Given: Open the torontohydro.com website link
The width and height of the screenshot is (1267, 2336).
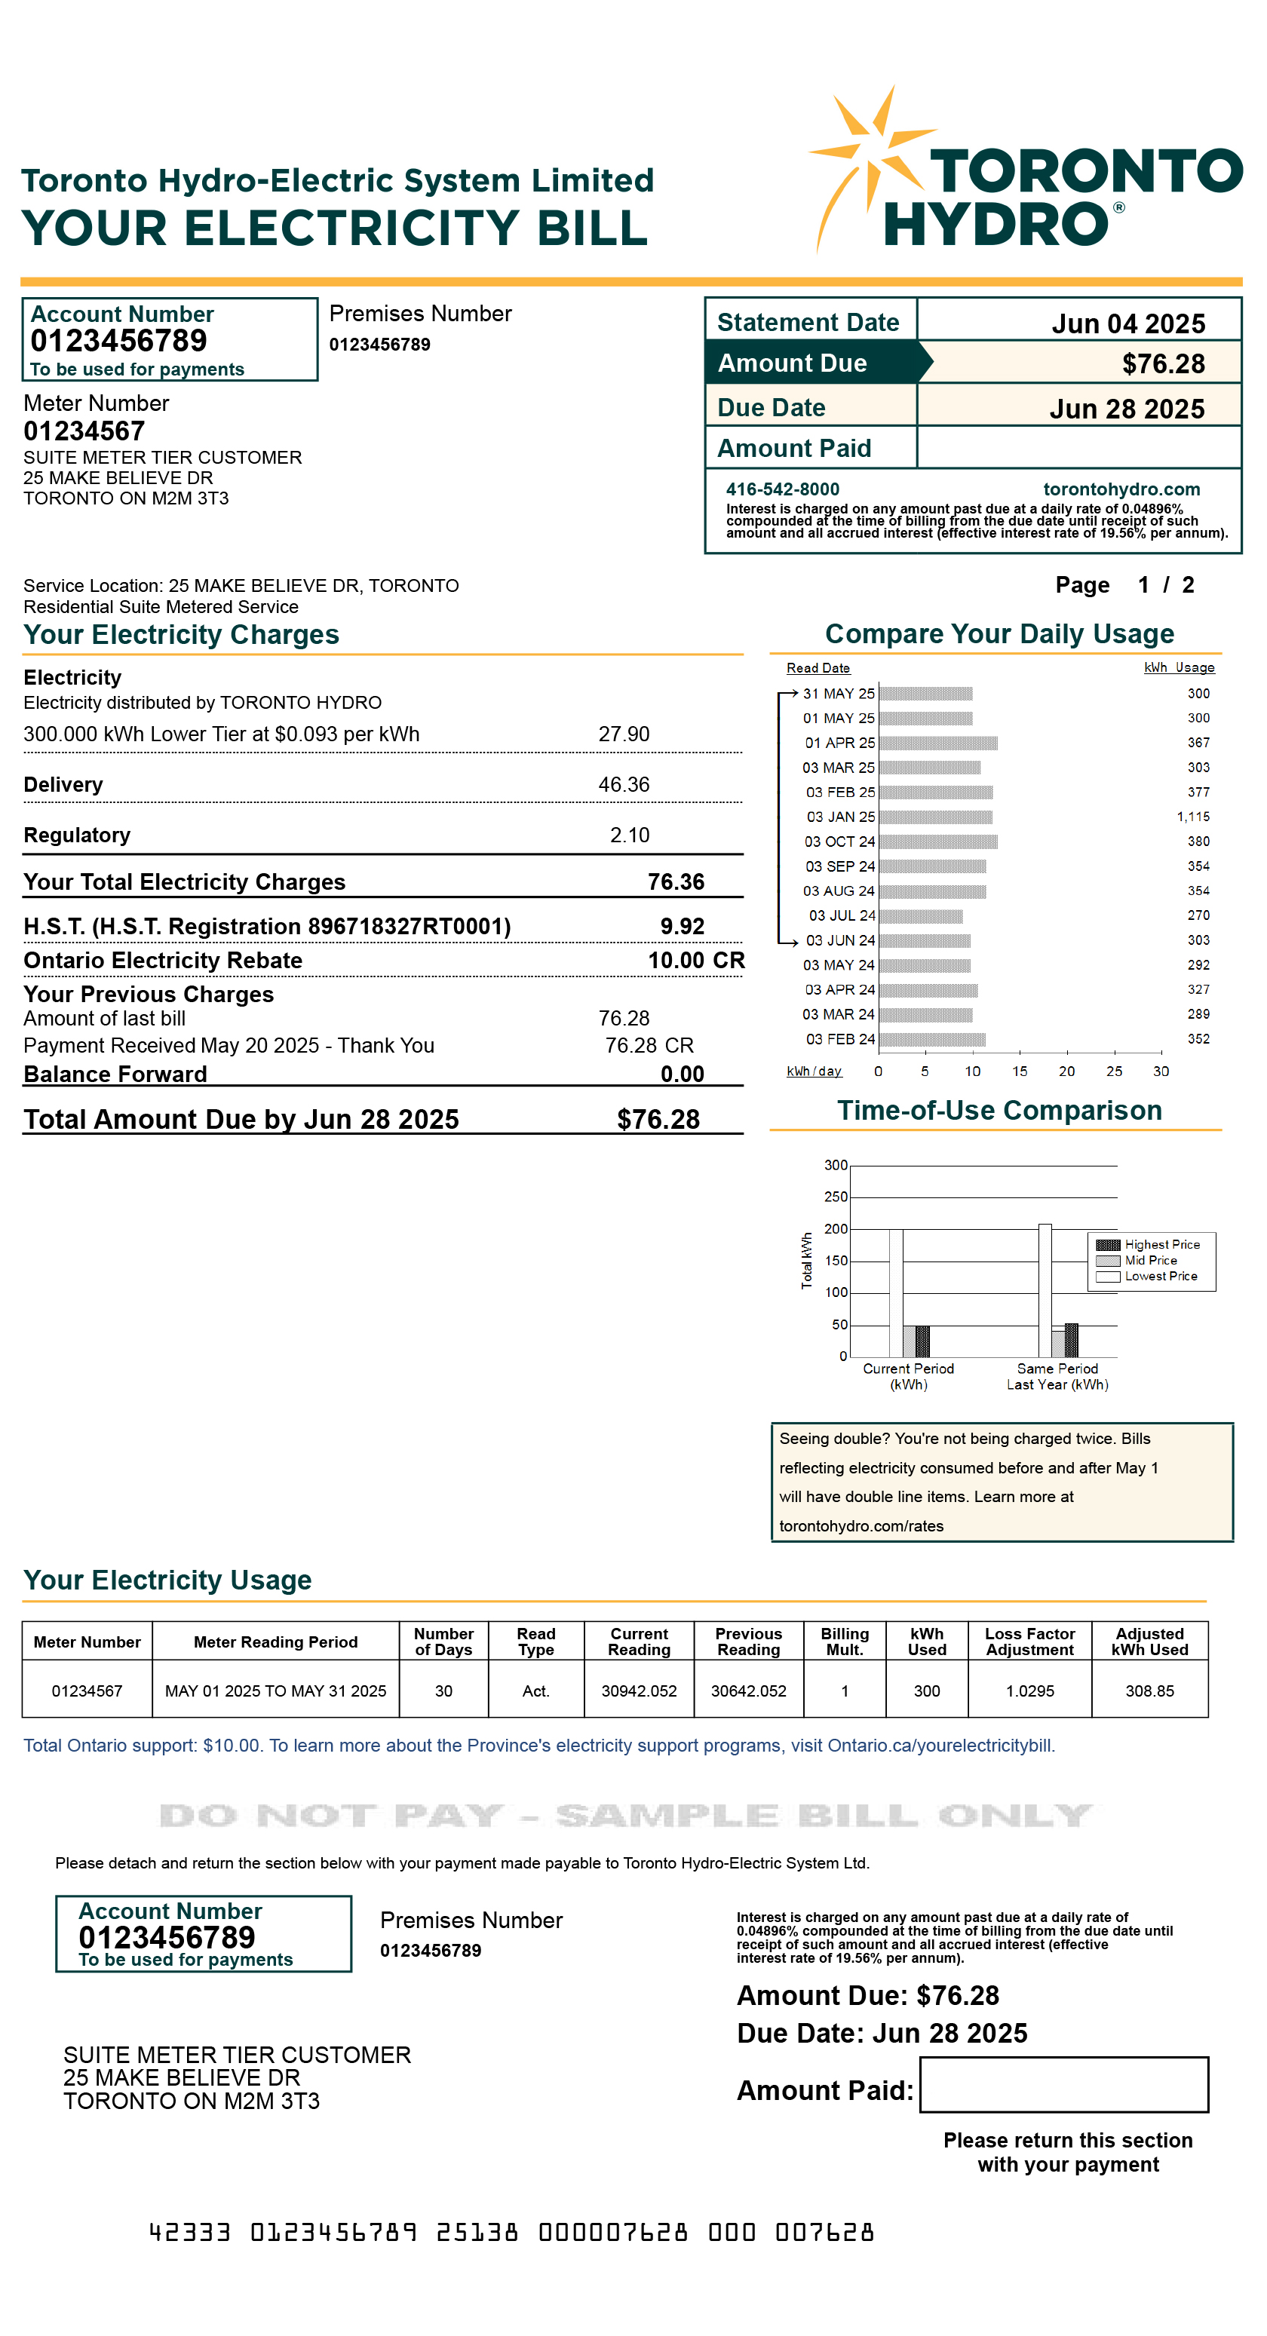Looking at the screenshot, I should coord(1121,489).
